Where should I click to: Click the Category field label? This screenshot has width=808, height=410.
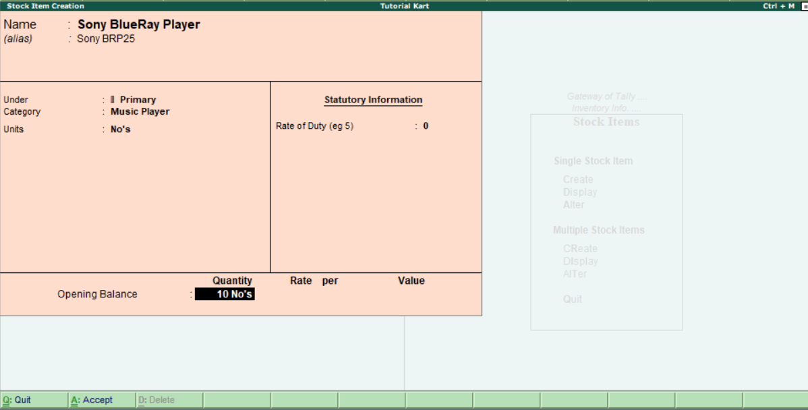click(x=22, y=112)
